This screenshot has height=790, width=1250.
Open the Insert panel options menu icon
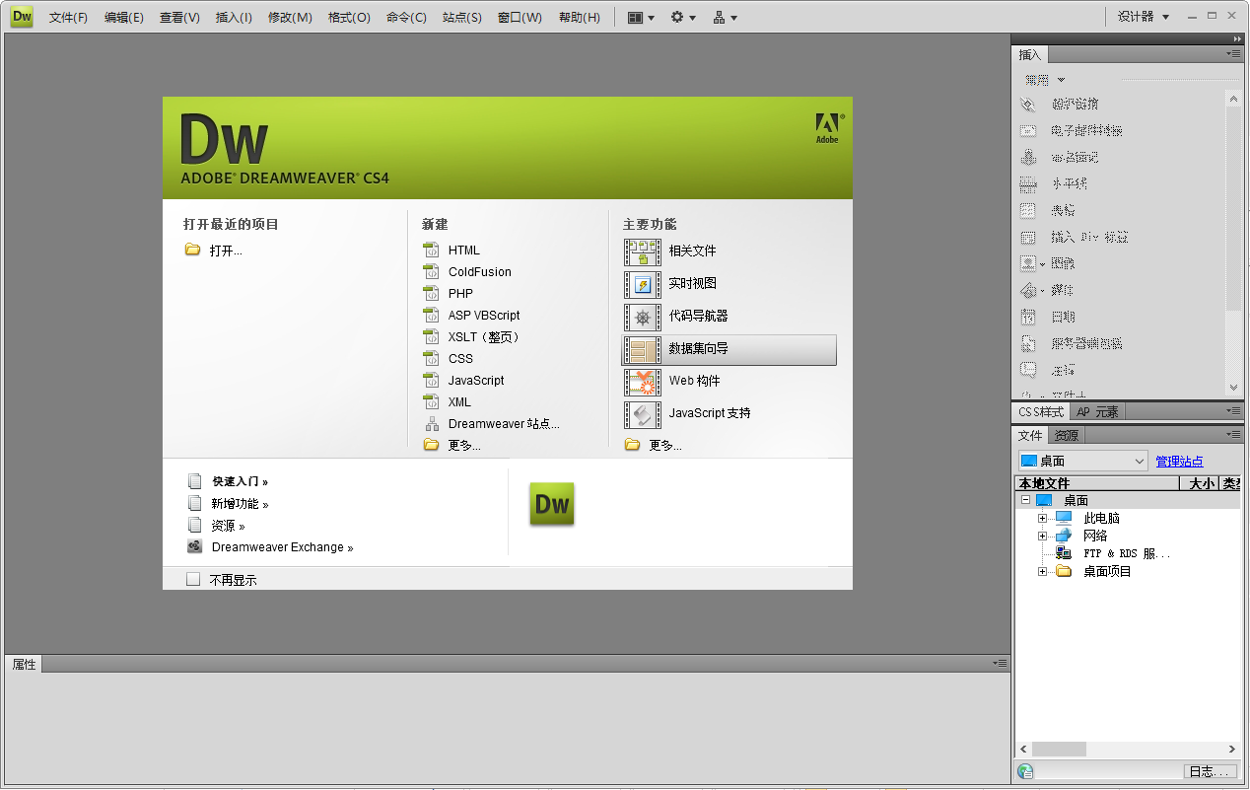(1234, 53)
